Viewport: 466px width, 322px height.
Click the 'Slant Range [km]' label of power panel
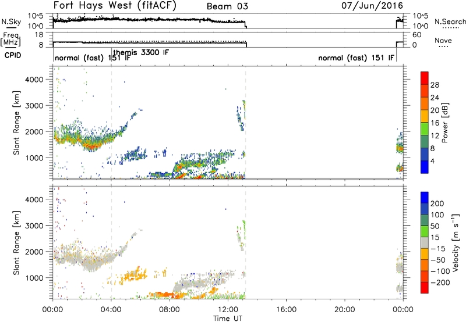click(16, 123)
